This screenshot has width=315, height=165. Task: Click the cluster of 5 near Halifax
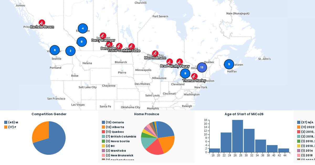tap(229, 64)
